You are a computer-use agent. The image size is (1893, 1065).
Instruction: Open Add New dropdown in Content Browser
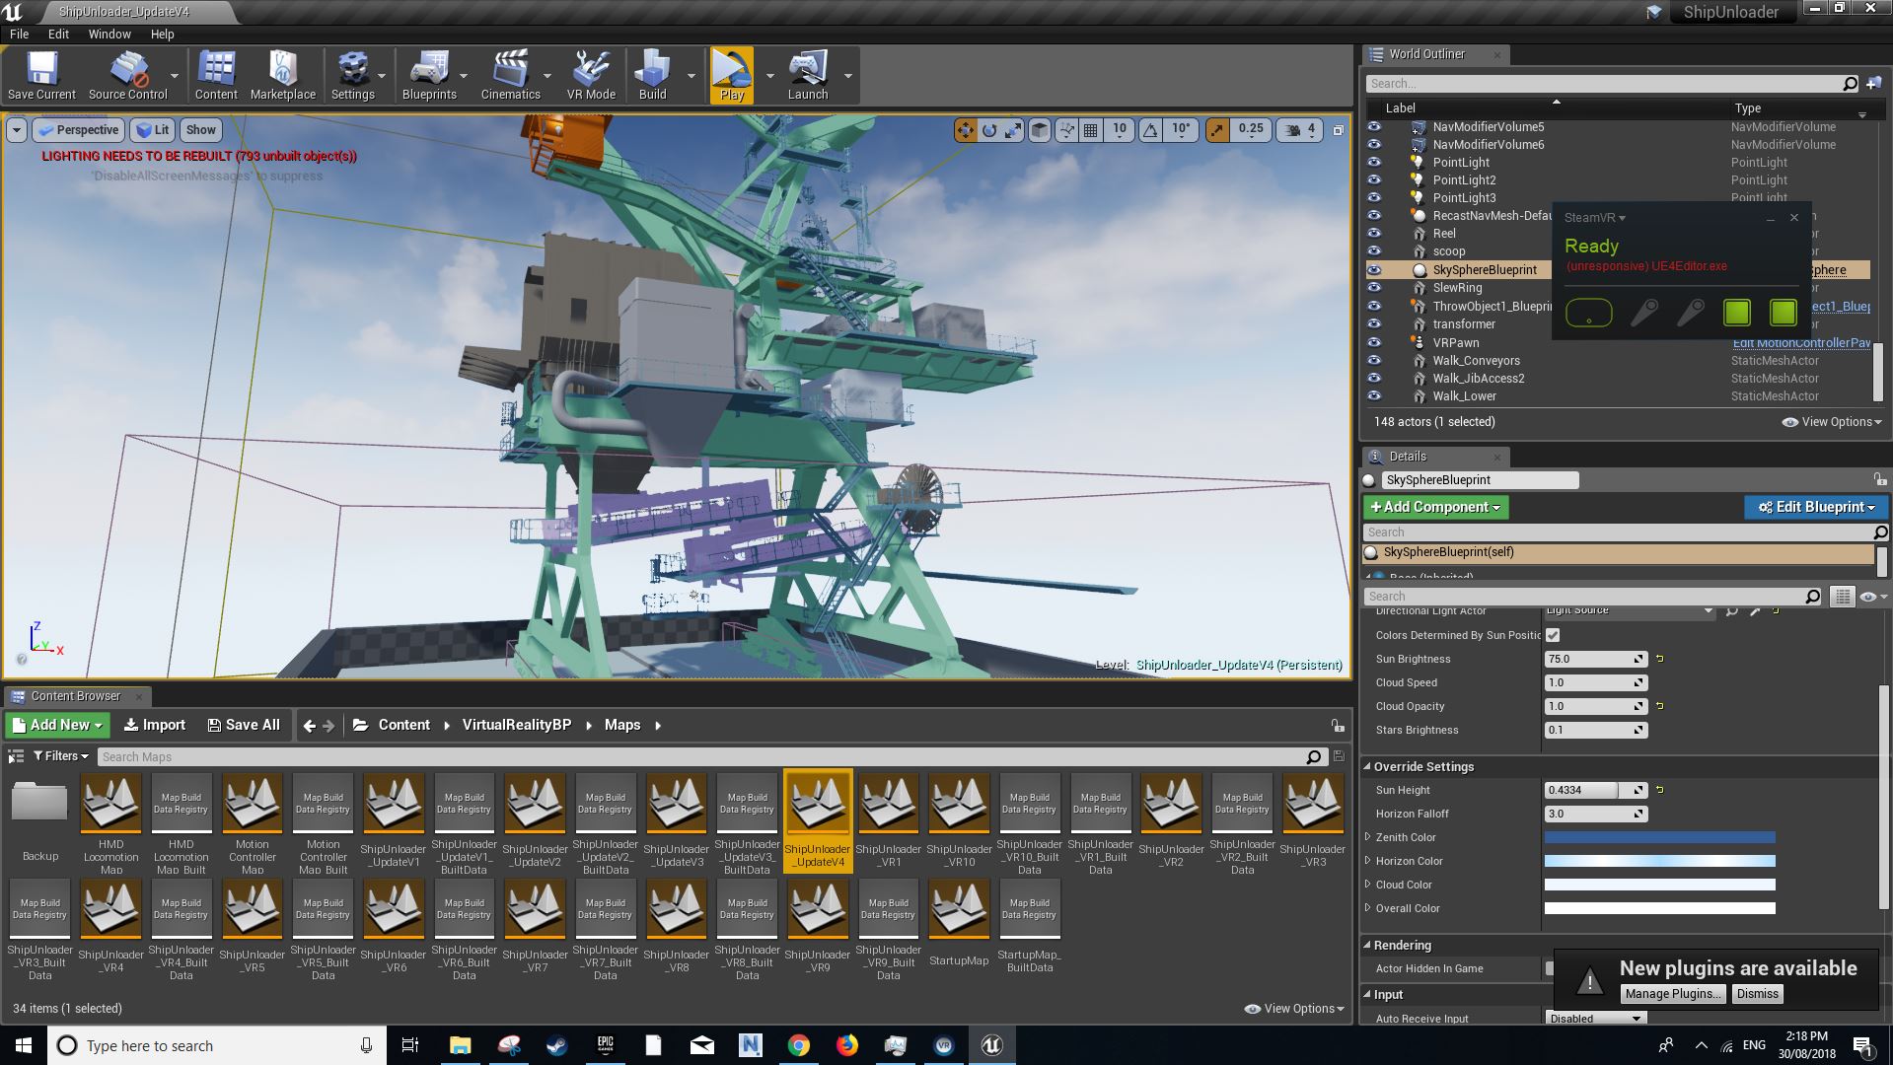(57, 725)
